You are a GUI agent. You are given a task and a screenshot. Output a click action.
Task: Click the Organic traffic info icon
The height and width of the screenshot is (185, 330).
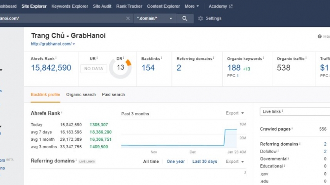306,58
